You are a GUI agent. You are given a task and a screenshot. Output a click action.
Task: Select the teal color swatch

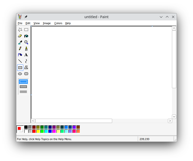[x=46, y=127]
